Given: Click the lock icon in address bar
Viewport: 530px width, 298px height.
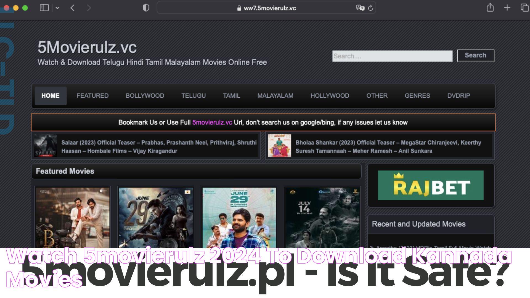Looking at the screenshot, I should [x=239, y=8].
